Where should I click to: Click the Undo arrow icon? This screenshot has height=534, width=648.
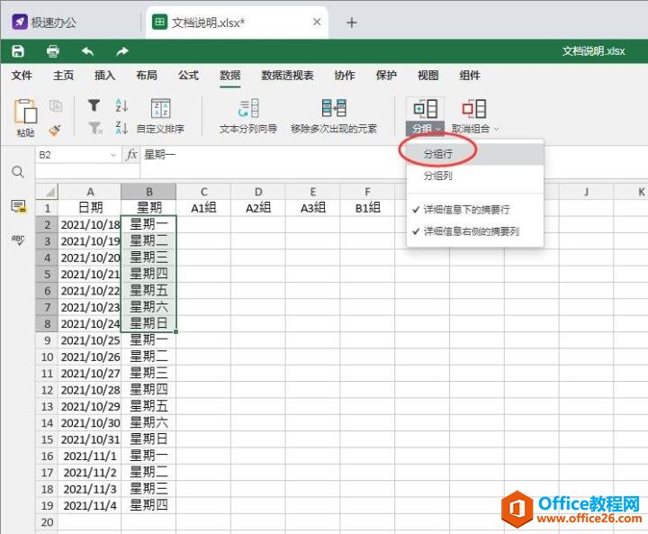coord(87,51)
